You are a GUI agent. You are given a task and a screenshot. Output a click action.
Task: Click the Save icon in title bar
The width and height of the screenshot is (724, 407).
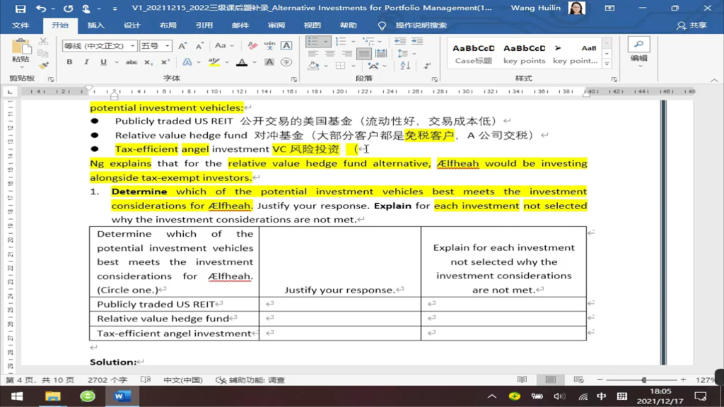pos(21,8)
